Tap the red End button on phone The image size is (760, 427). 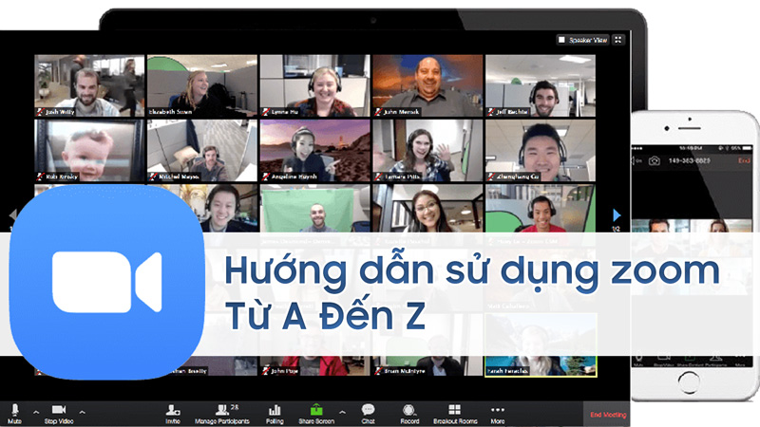744,160
